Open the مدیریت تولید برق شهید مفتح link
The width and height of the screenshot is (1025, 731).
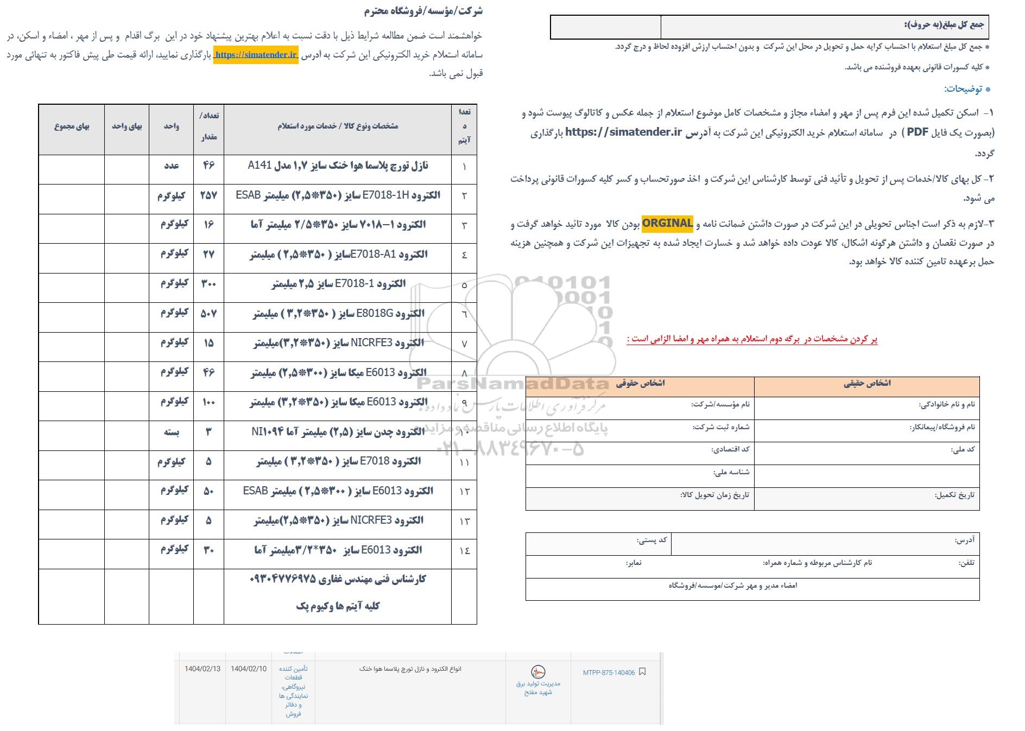pos(538,688)
